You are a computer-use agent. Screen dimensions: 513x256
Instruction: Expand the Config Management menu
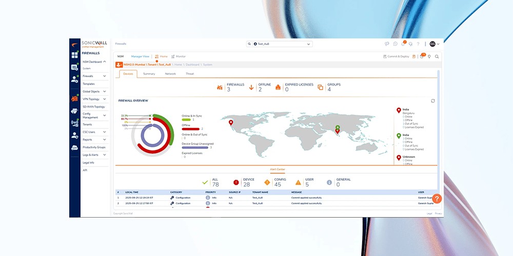(x=104, y=115)
